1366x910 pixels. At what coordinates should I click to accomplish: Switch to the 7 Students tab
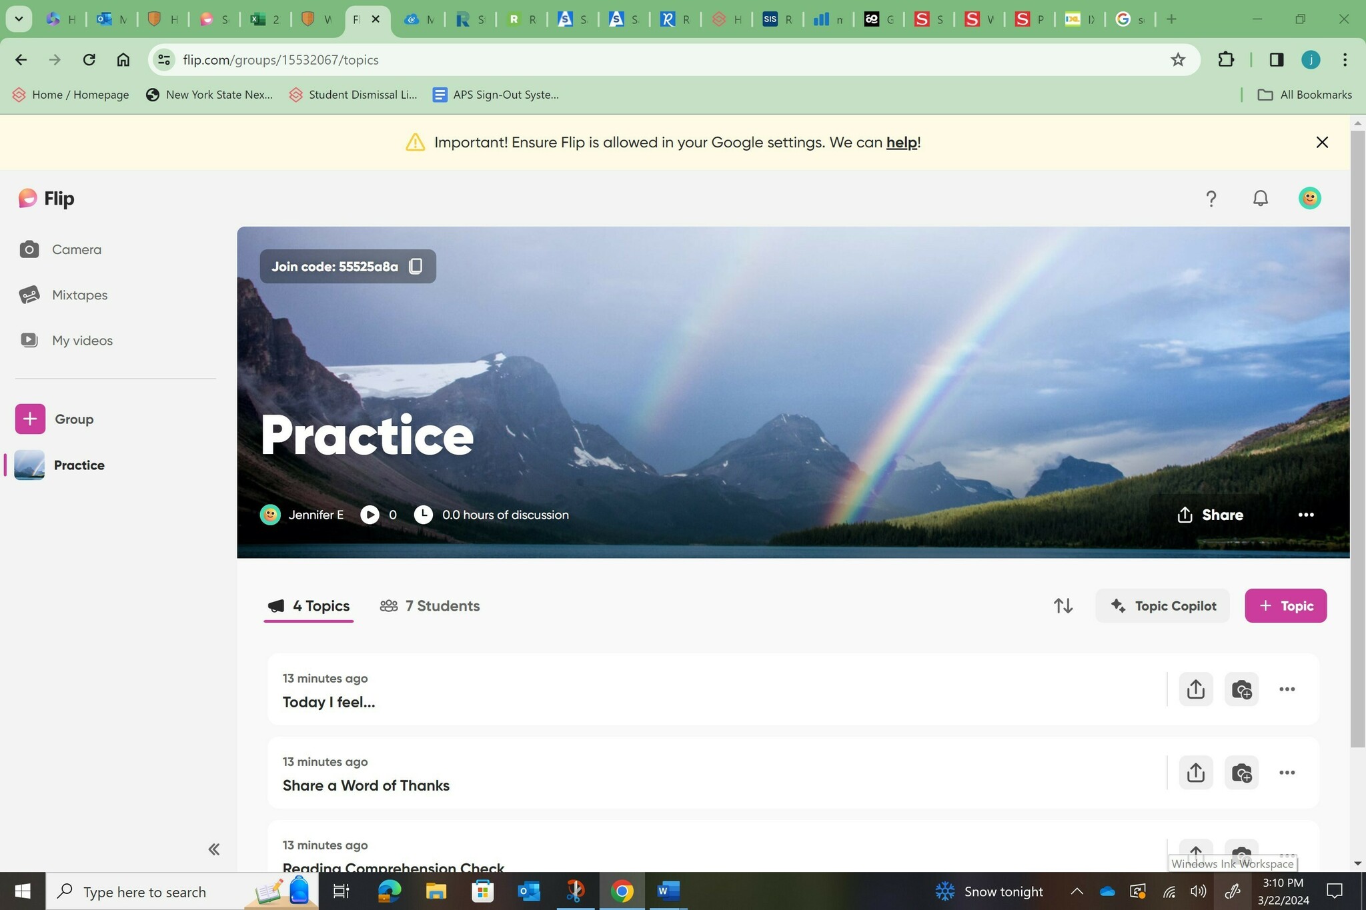[430, 606]
